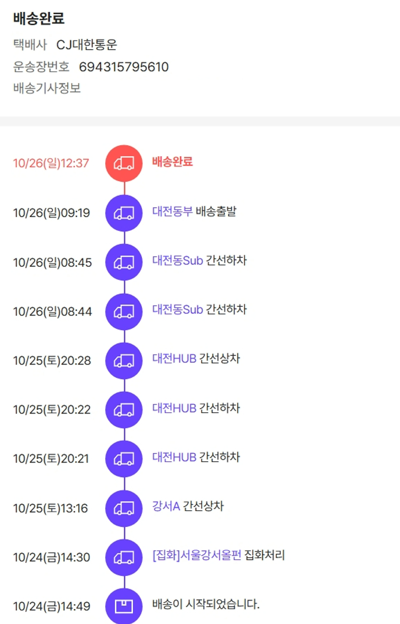Click the package box icon for shipping started
The image size is (400, 624).
[124, 606]
